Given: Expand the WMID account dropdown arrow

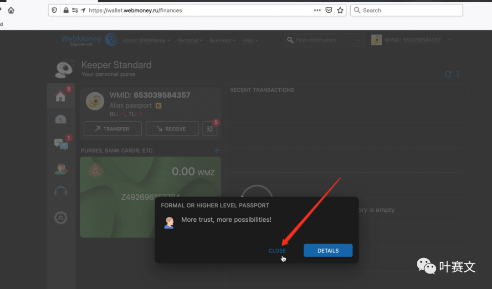Looking at the screenshot, I should (x=449, y=40).
